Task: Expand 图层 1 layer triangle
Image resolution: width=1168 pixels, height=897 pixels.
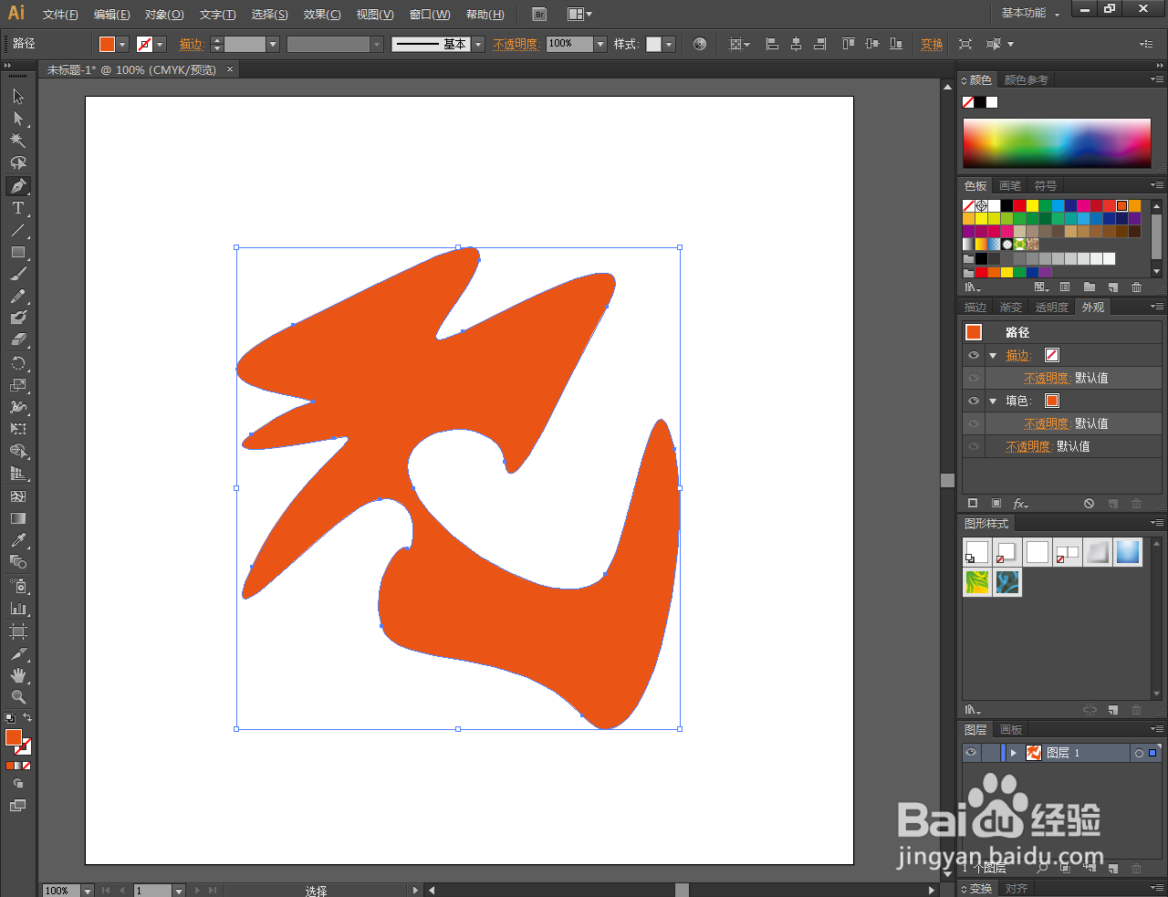Action: 1013,753
